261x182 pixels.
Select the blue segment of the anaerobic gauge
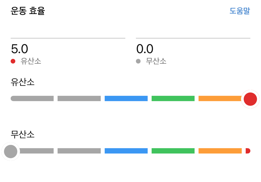[126, 151]
